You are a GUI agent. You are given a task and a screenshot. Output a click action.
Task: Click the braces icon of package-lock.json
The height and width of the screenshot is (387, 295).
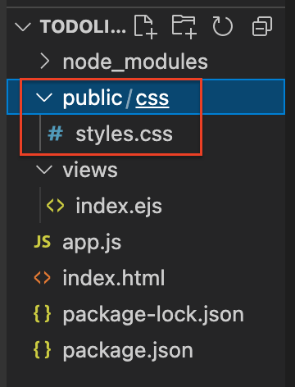click(43, 313)
